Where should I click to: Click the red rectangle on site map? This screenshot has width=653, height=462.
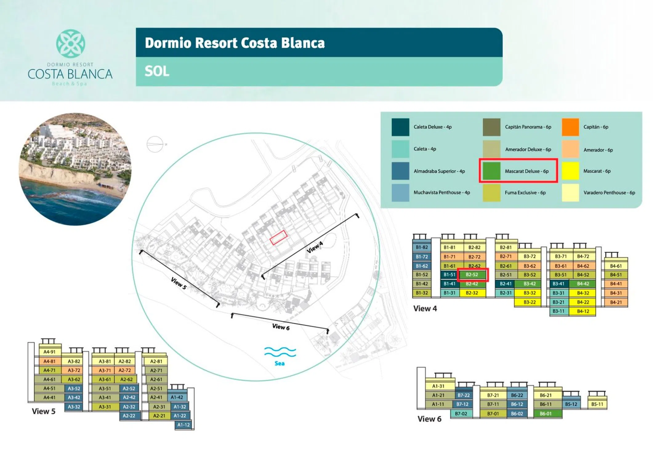(x=278, y=237)
